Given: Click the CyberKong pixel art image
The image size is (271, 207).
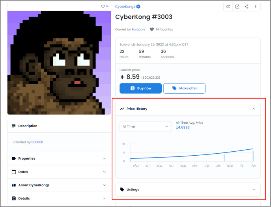Looking at the screenshot, I should point(59,62).
